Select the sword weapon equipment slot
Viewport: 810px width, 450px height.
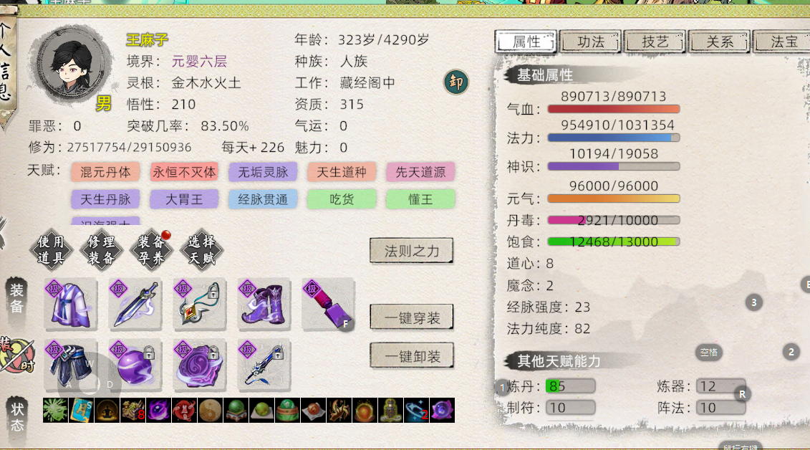coord(135,305)
